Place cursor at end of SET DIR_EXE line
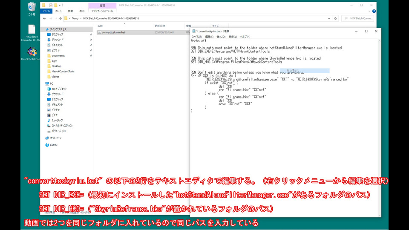The width and height of the screenshot is (409, 230). point(270,52)
